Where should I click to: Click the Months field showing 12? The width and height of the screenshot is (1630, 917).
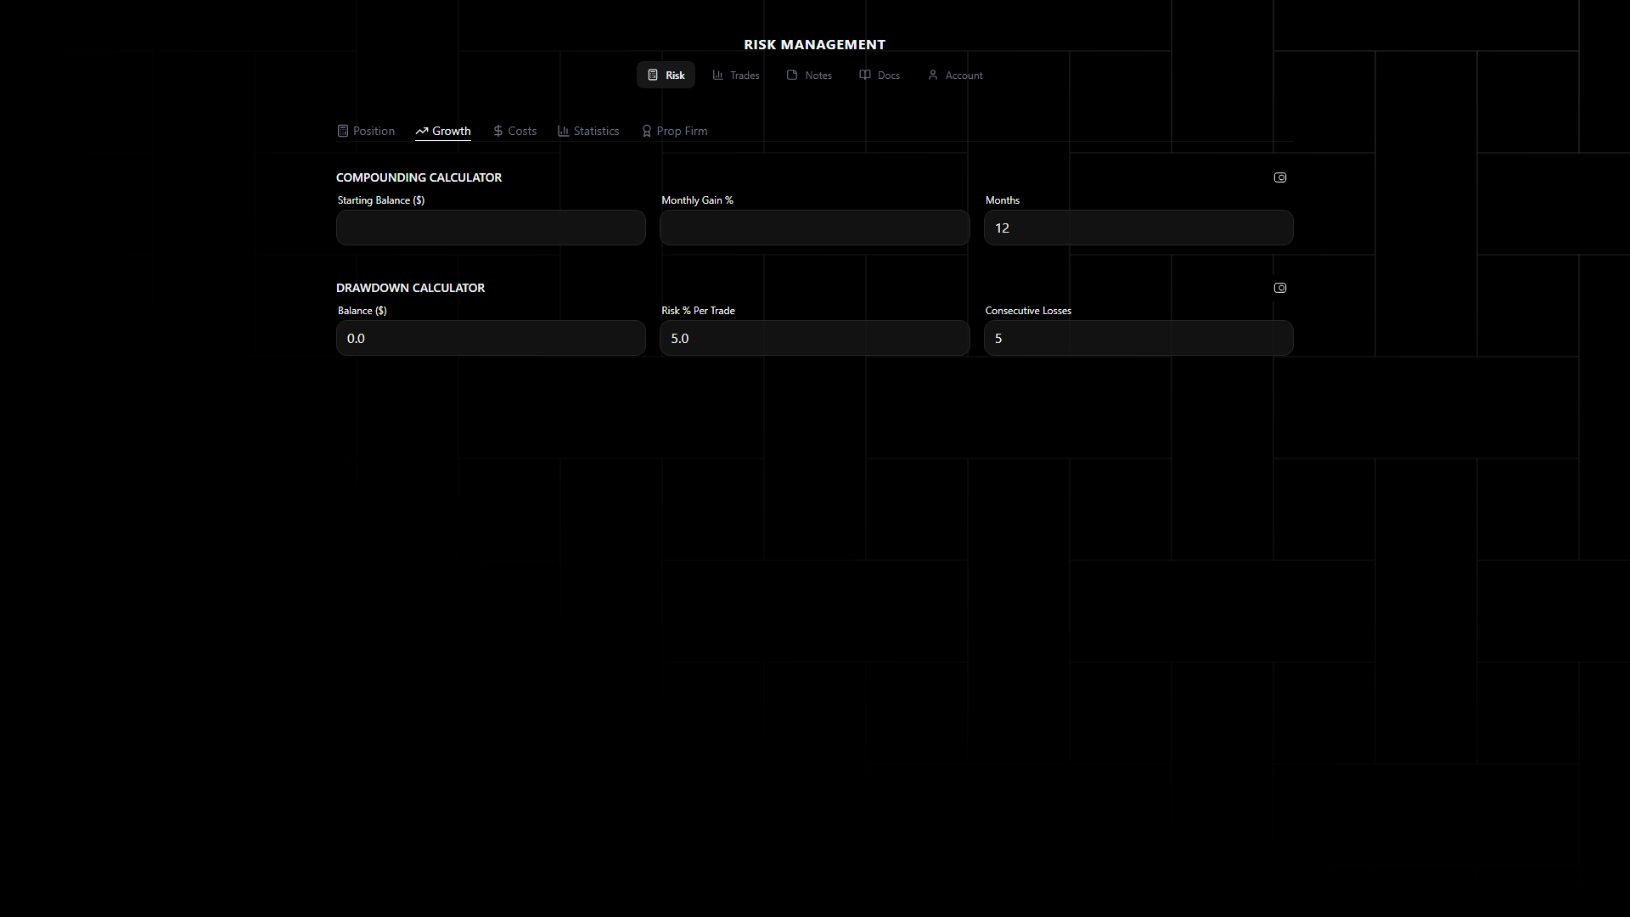tap(1138, 228)
